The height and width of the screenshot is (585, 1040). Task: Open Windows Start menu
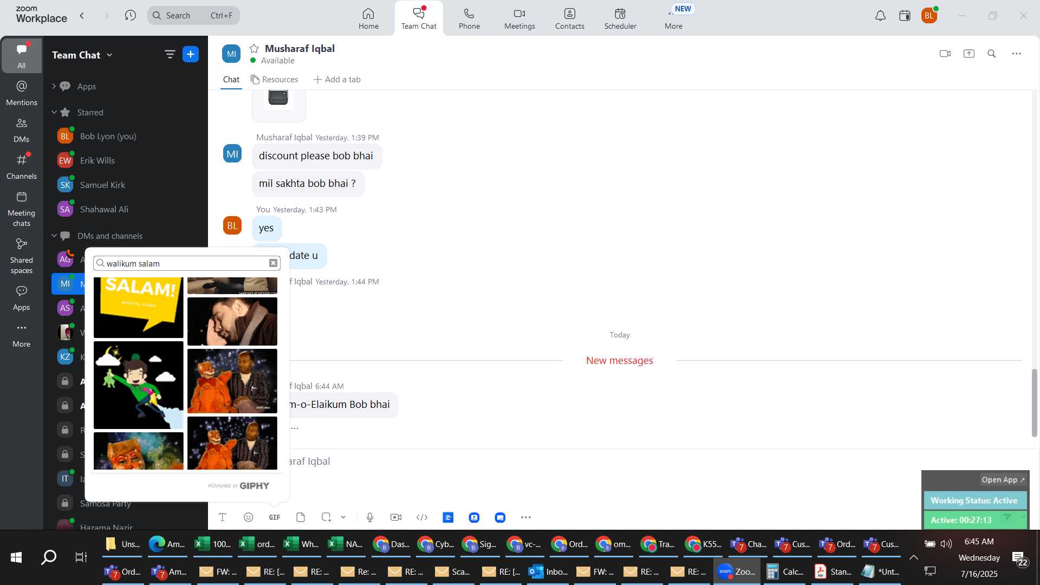coord(16,557)
